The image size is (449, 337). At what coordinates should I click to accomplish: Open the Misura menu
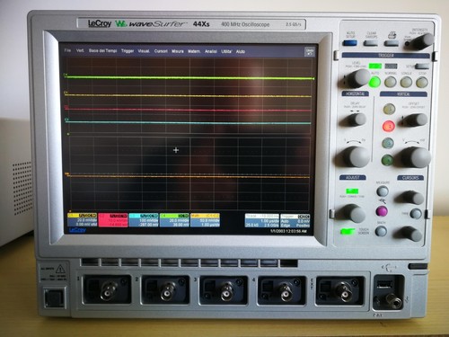[178, 51]
